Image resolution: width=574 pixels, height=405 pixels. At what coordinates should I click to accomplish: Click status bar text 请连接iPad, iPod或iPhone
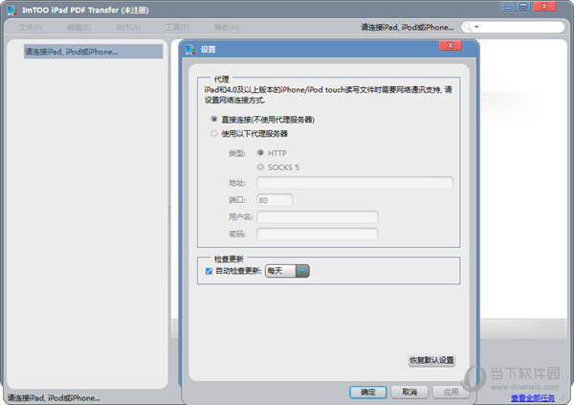coord(54,397)
